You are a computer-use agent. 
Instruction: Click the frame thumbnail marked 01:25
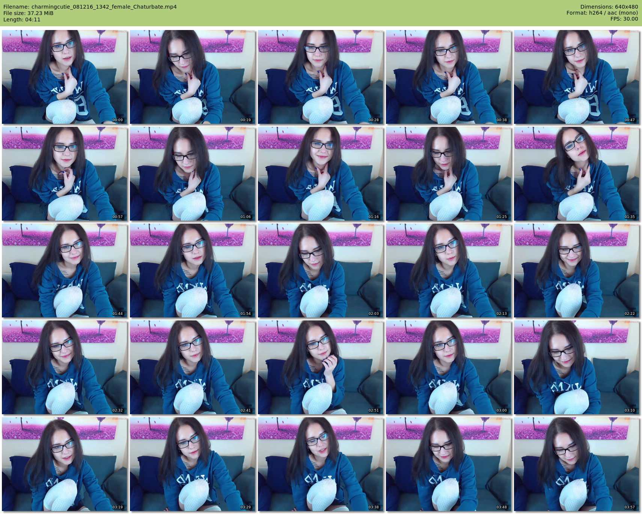449,174
